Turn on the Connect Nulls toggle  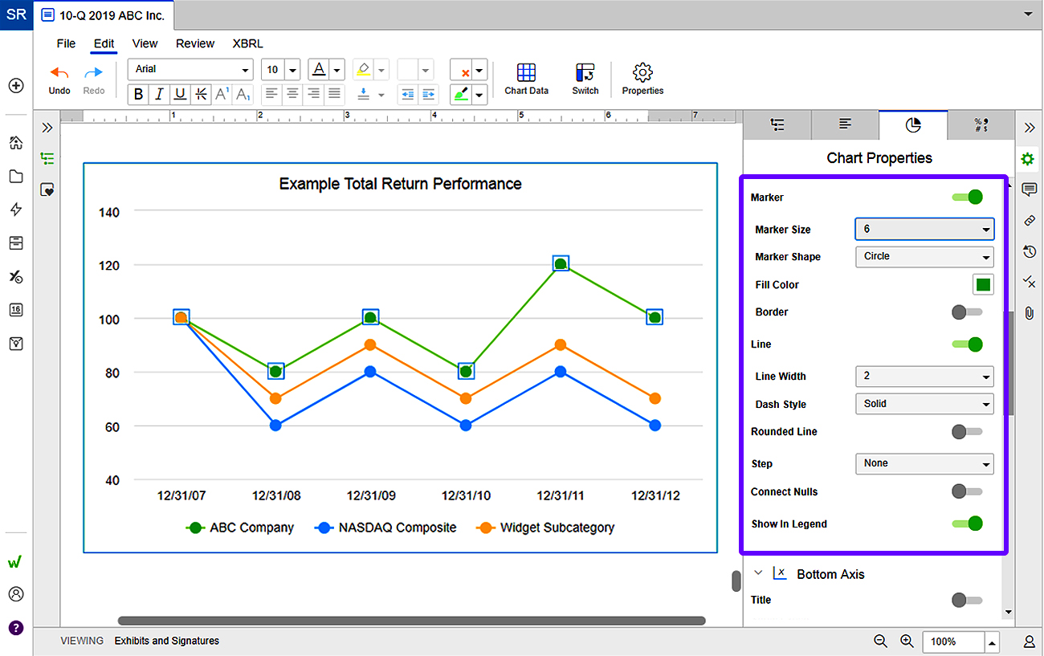point(966,491)
